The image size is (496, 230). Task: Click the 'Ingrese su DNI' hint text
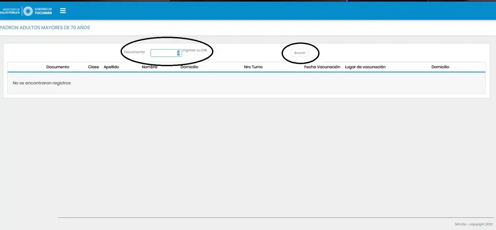(195, 50)
